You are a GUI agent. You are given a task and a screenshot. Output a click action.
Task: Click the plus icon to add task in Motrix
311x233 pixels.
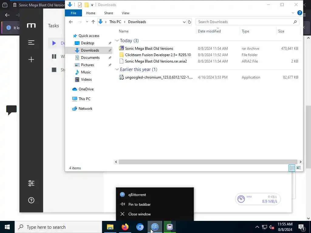(x=31, y=59)
